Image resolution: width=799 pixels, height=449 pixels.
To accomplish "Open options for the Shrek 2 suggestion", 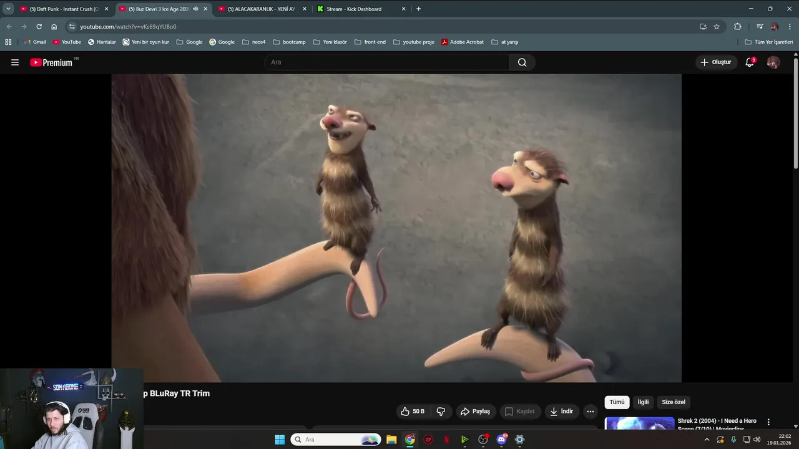I will (x=768, y=422).
